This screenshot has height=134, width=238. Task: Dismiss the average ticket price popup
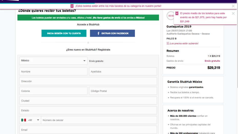233,13
